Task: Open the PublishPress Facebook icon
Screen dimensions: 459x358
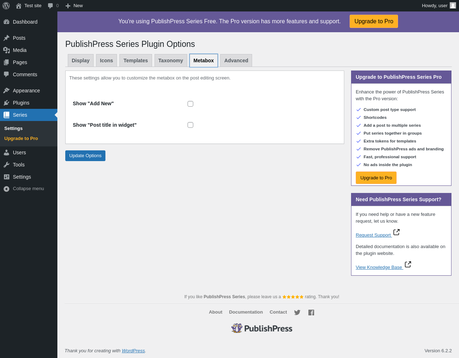Action: 311,313
